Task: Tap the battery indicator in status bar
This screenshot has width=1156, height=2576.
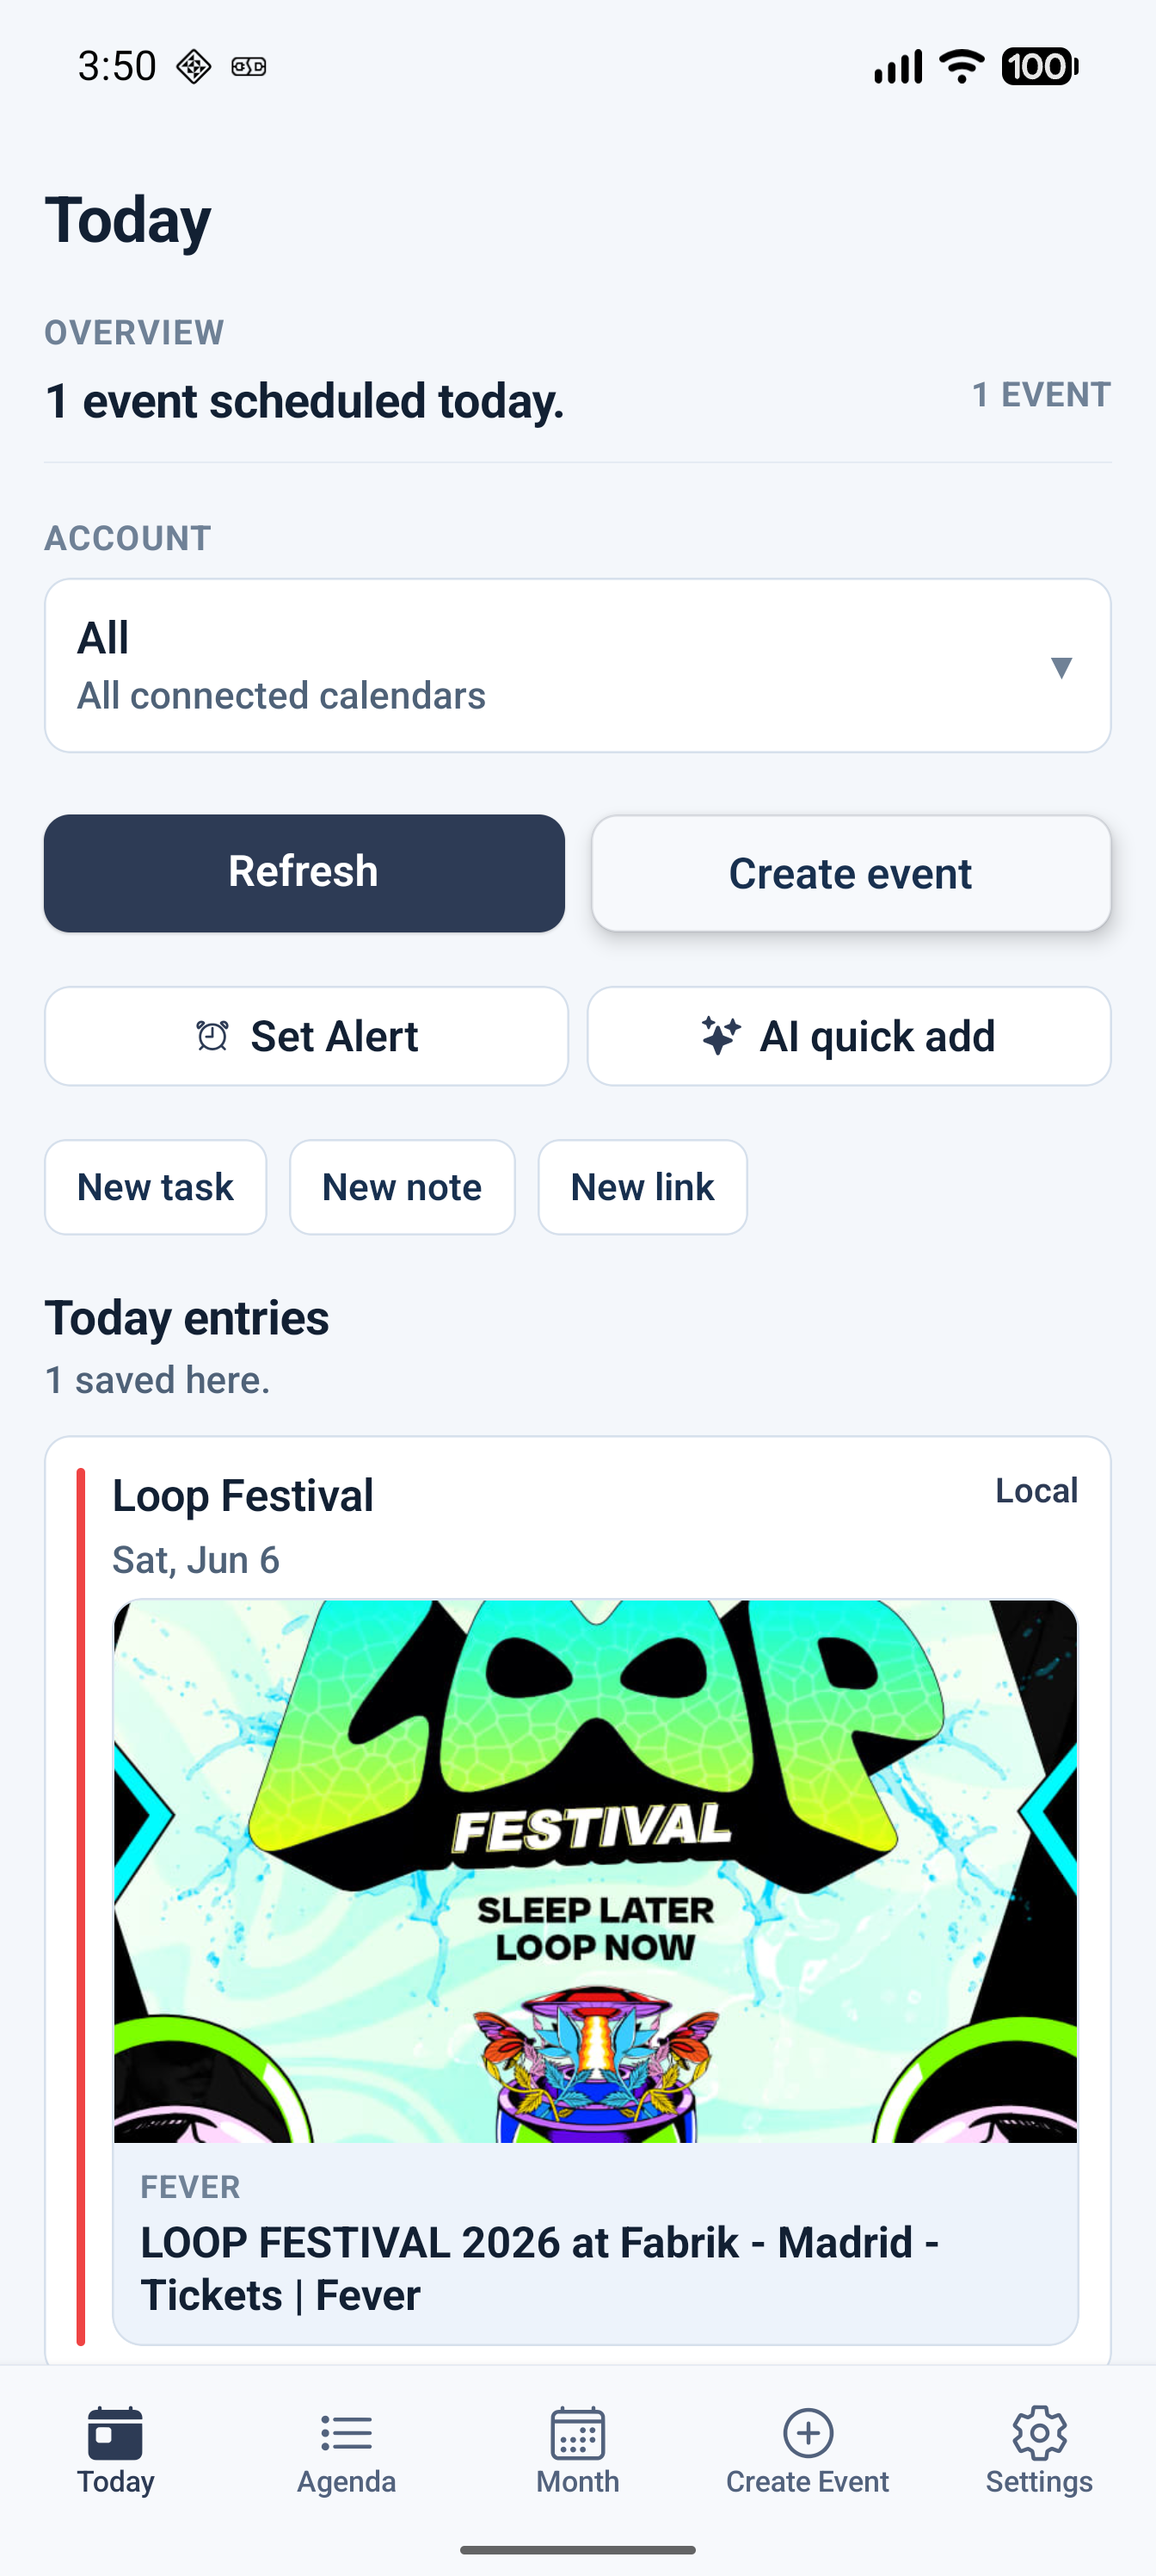Action: (1039, 66)
